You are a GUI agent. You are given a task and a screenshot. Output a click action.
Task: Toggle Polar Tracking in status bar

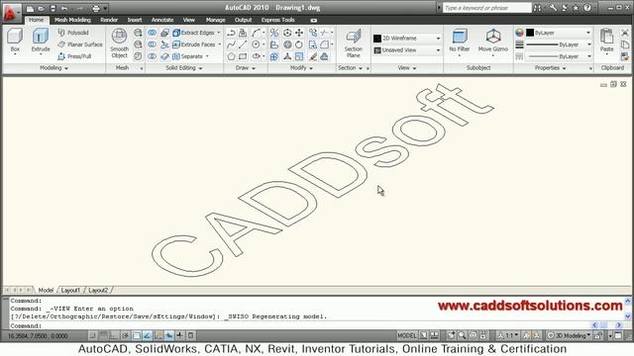click(126, 335)
